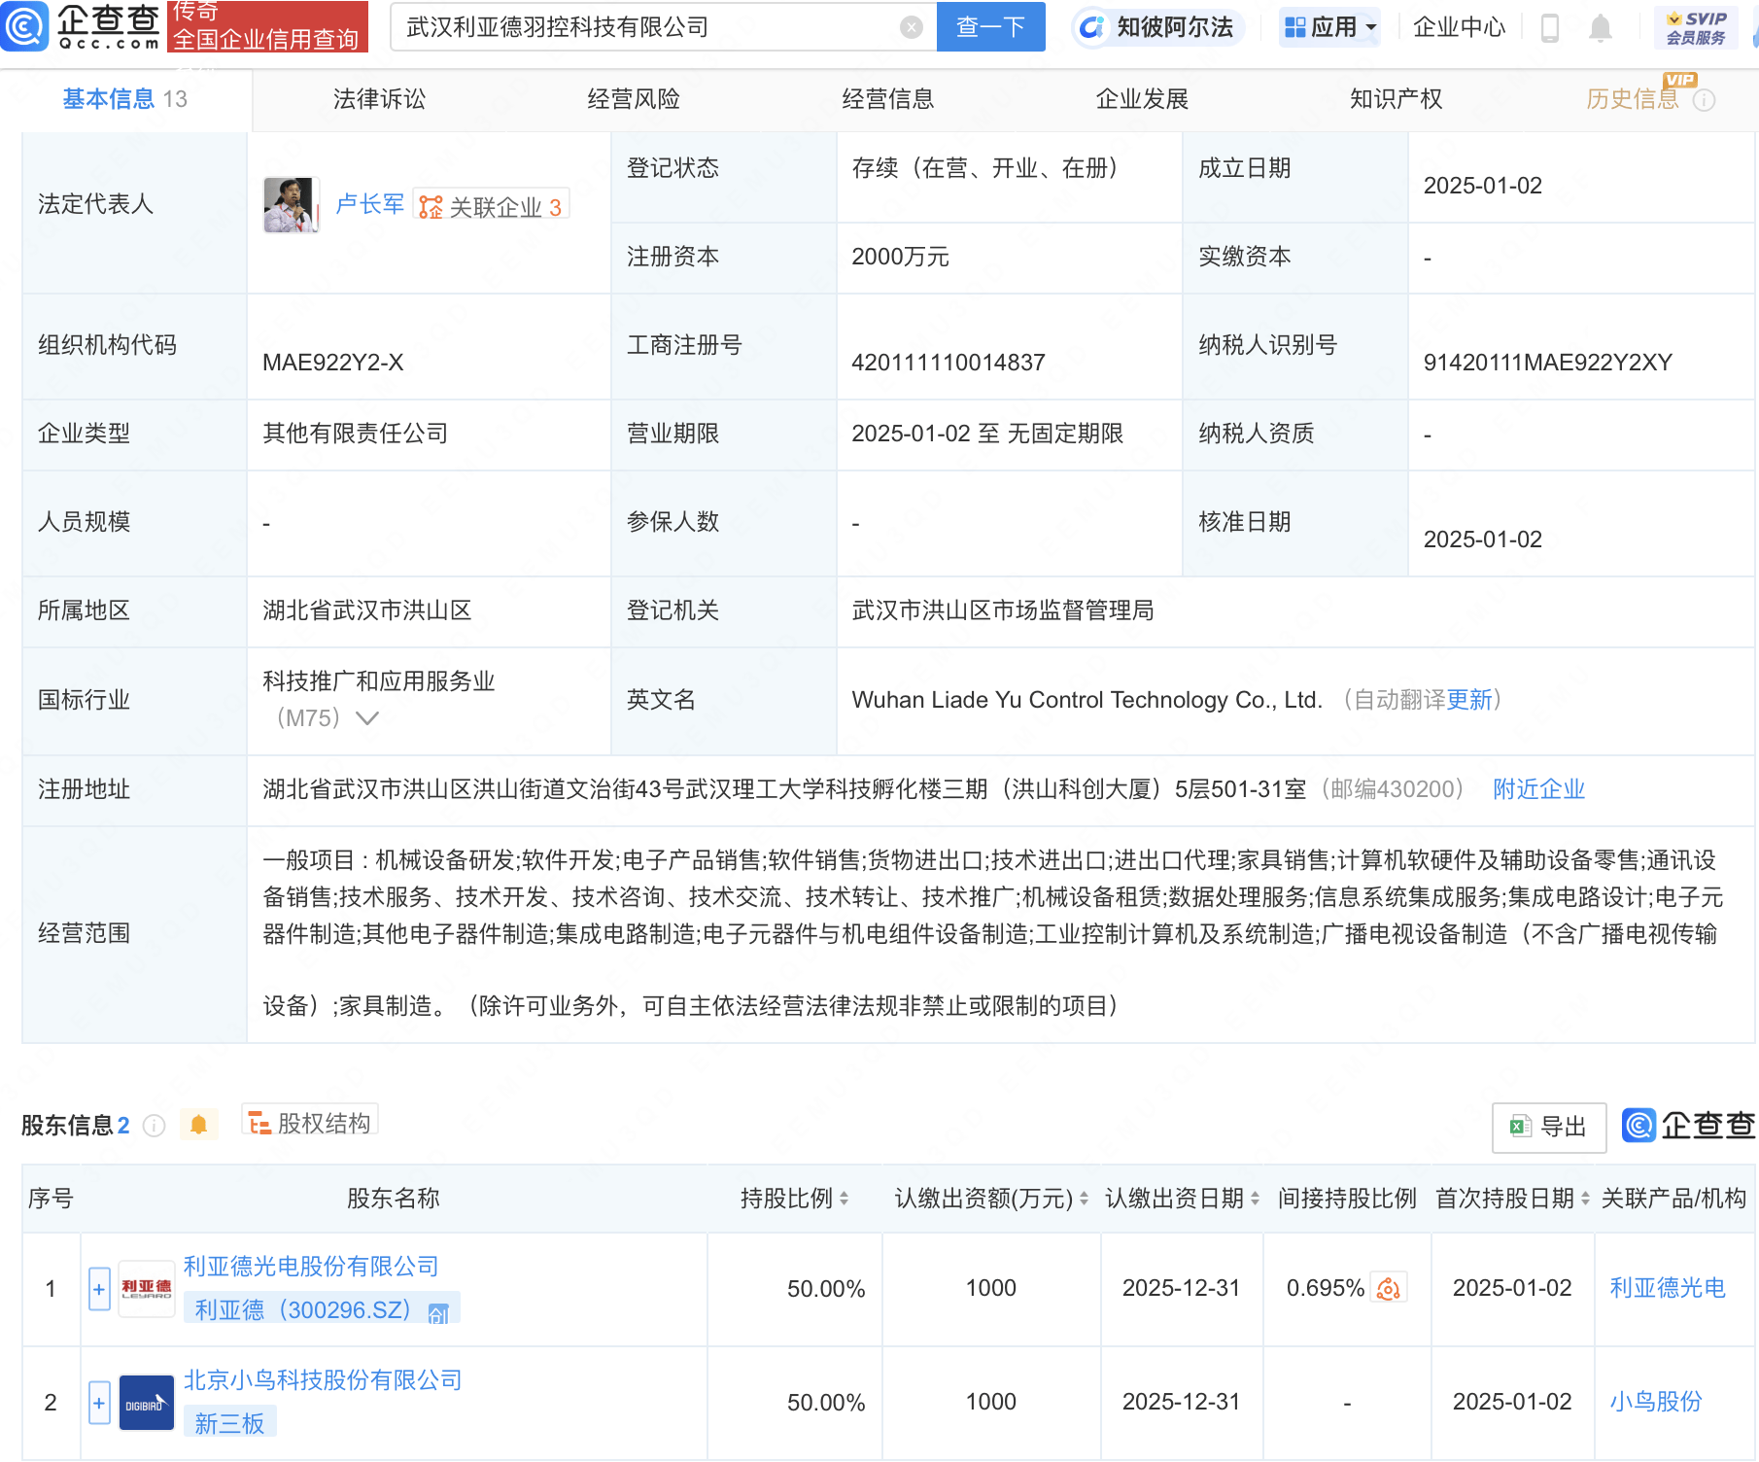Open SVIP 会员服务 badge
The height and width of the screenshot is (1462, 1759).
(1696, 27)
